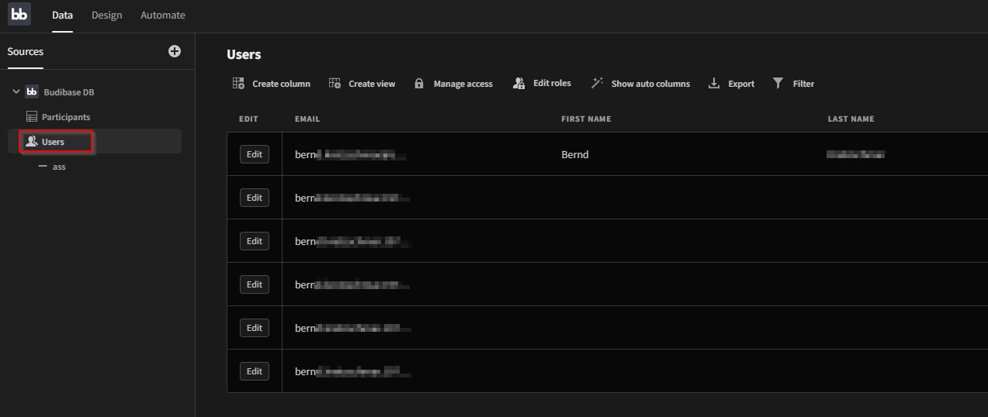Click Filter text
988x417 pixels.
pos(803,84)
